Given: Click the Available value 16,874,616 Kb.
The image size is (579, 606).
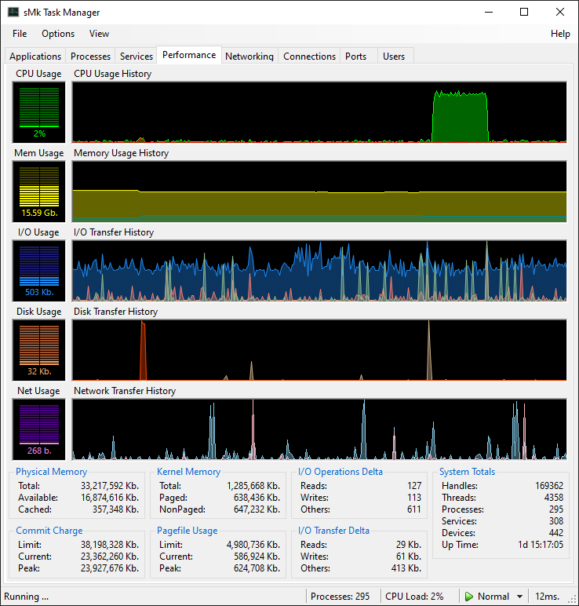Looking at the screenshot, I should [x=110, y=498].
